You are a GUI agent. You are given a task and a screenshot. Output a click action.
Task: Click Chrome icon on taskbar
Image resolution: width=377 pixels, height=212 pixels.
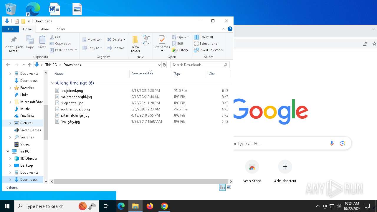coord(164,206)
